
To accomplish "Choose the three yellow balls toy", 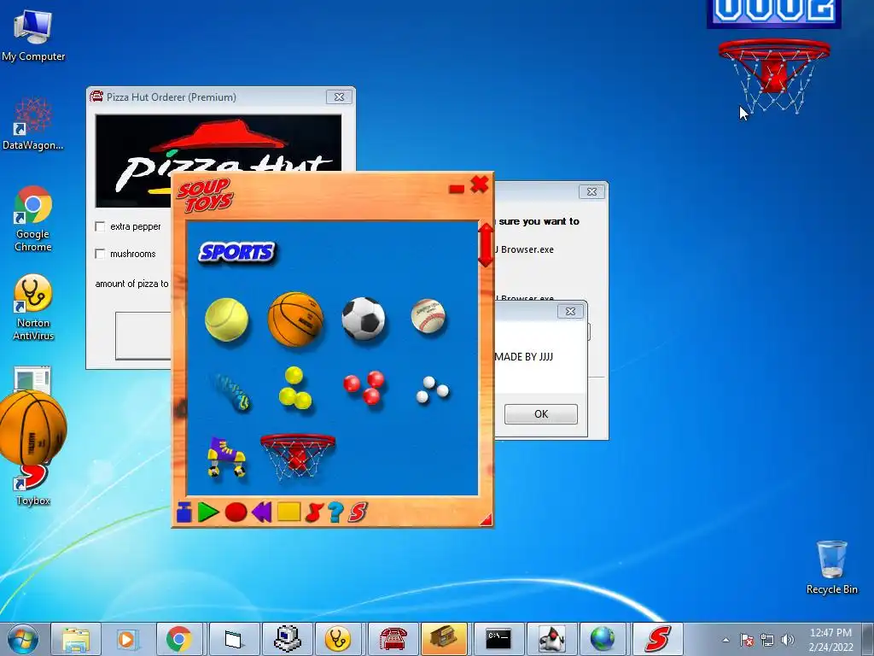I will [x=294, y=388].
